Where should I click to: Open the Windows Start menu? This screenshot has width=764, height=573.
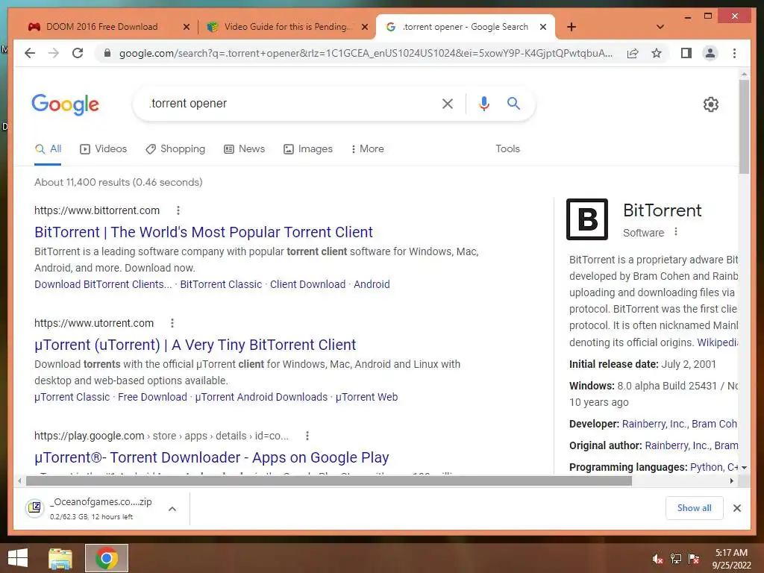(x=18, y=558)
